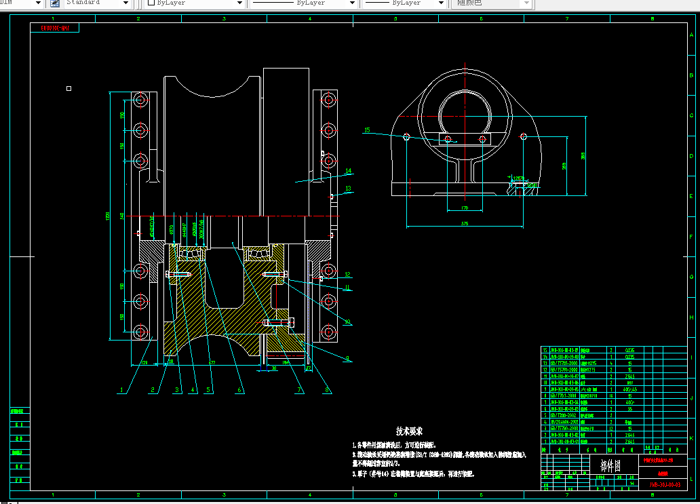Image resolution: width=700 pixels, height=504 pixels.
Task: Click the 170 dimension text
Action: point(465,208)
